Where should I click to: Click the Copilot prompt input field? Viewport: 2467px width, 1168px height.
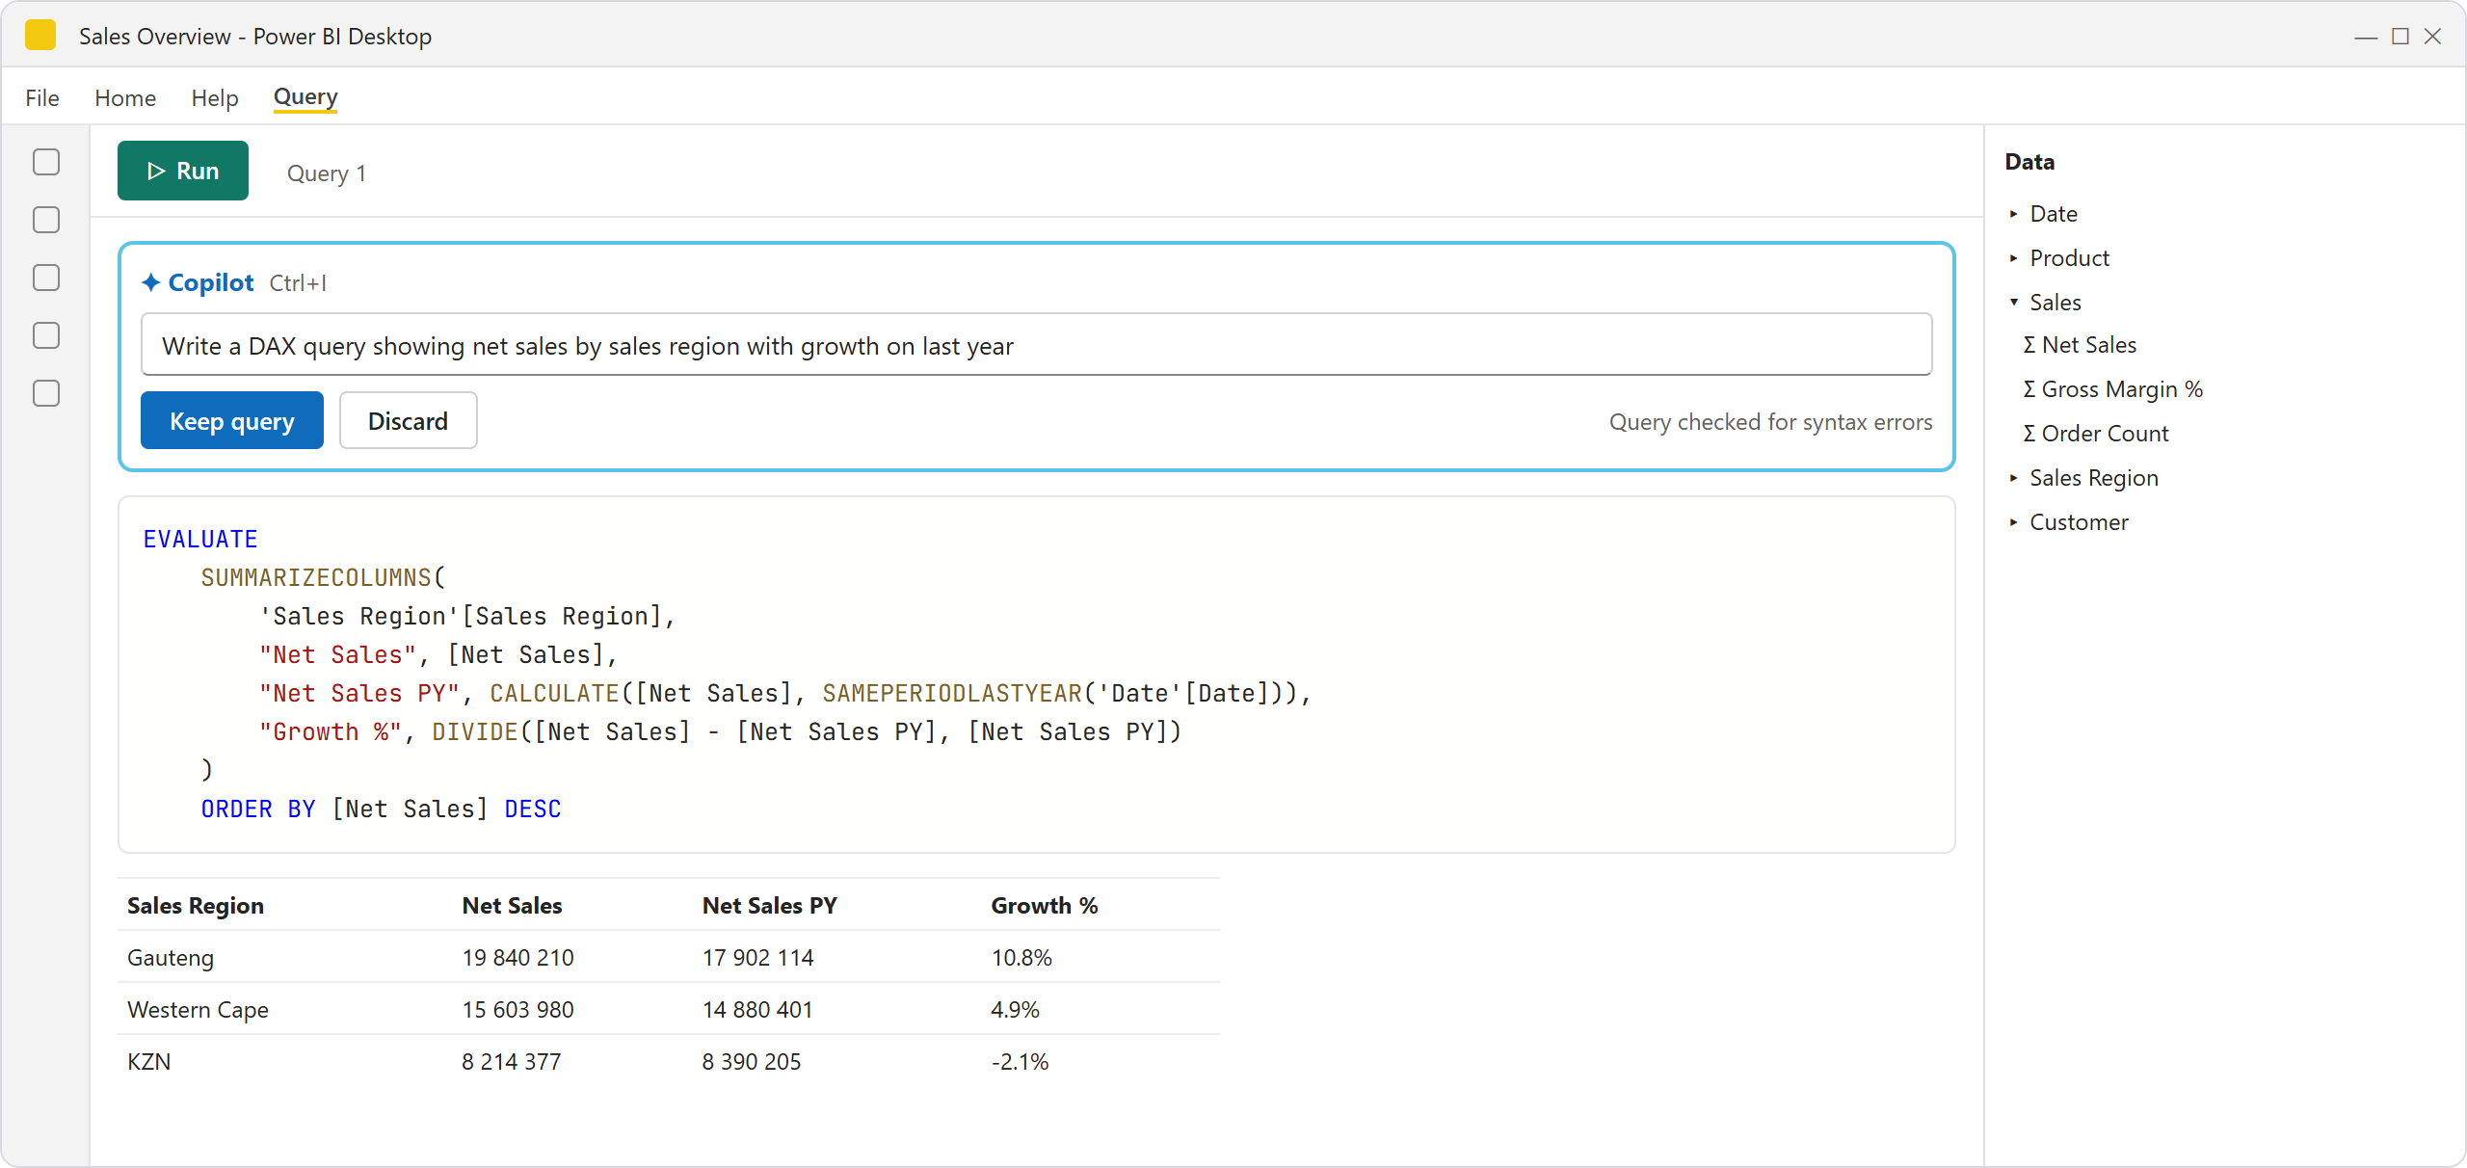point(1037,345)
